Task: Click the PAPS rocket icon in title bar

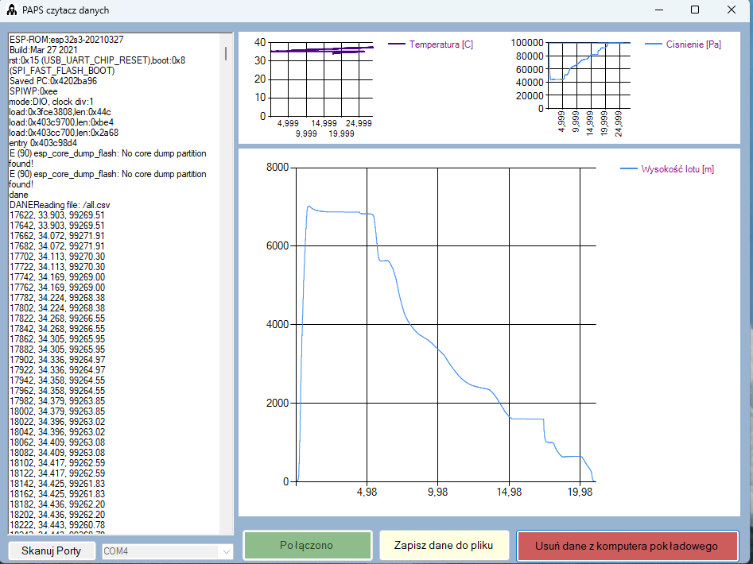Action: [x=12, y=10]
